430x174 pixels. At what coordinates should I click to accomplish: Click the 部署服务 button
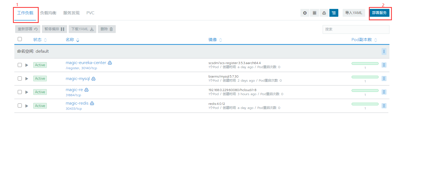379,13
